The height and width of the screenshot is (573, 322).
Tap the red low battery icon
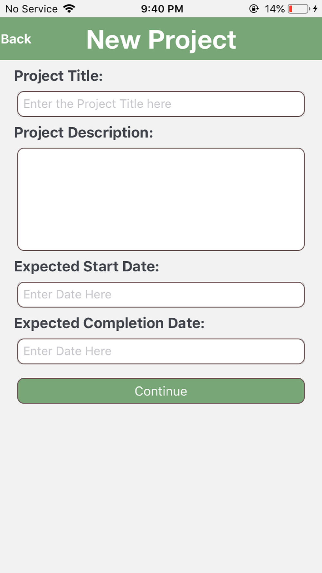(x=298, y=9)
